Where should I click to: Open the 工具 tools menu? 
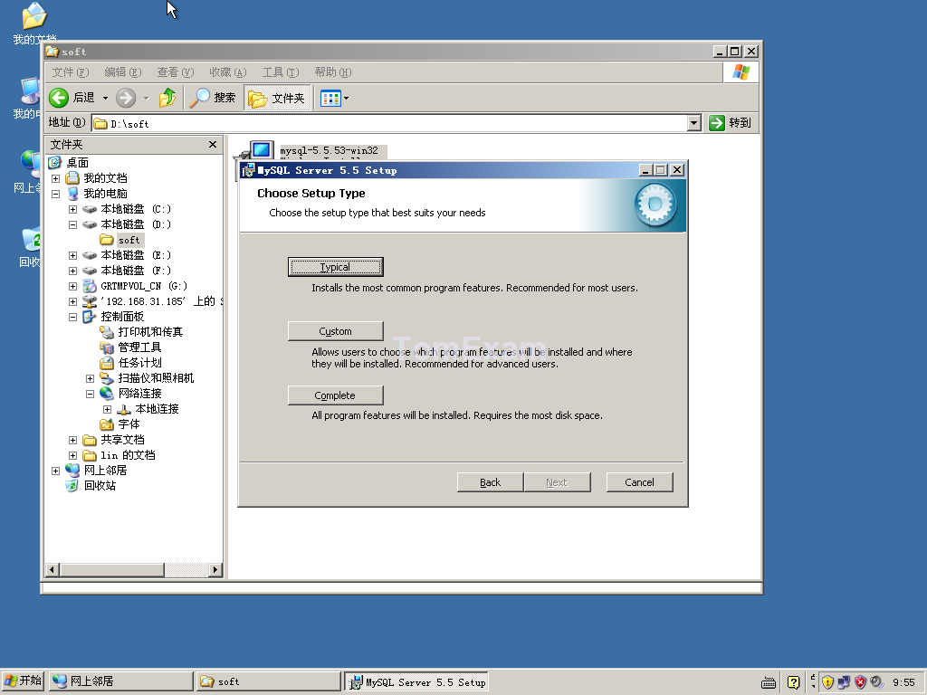[281, 72]
